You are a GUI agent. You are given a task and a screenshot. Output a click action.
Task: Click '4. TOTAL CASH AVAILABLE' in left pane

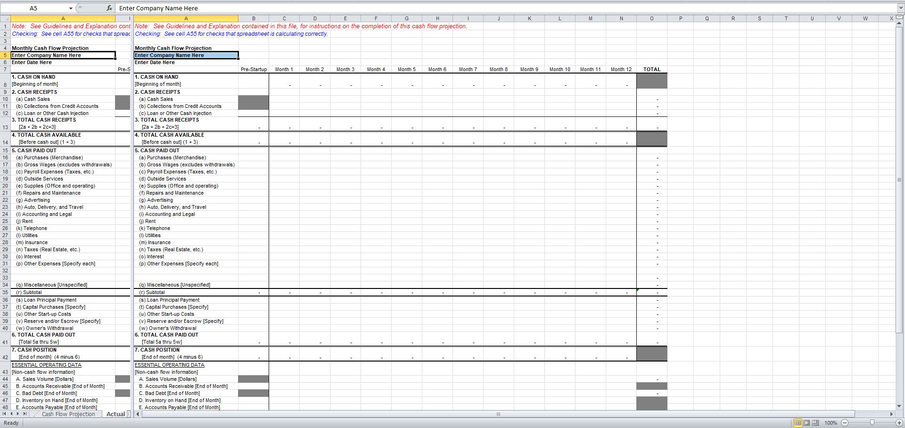[46, 135]
